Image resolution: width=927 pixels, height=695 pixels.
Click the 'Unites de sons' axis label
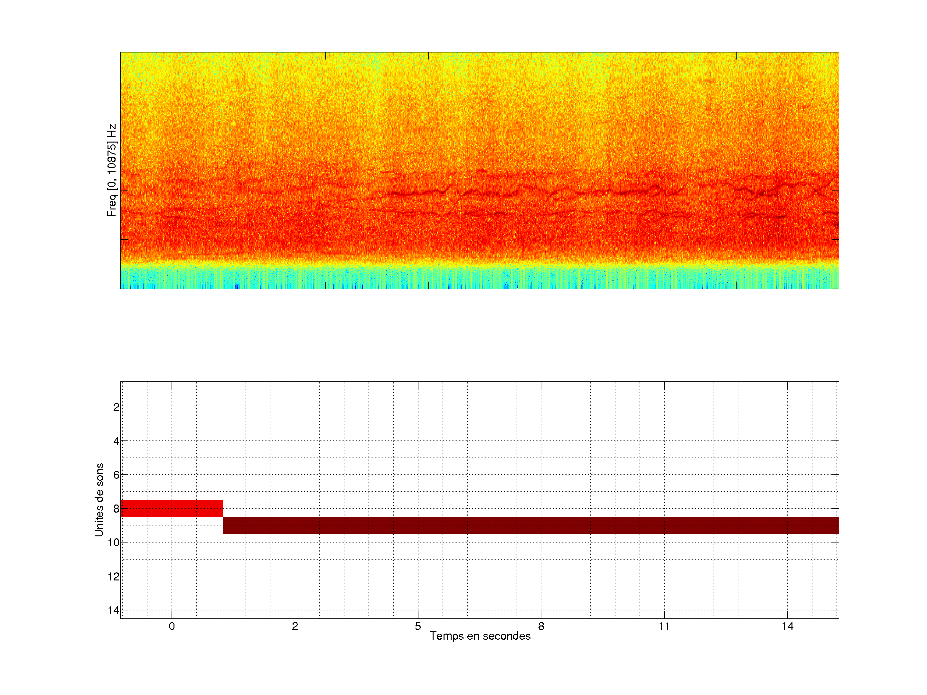click(99, 499)
